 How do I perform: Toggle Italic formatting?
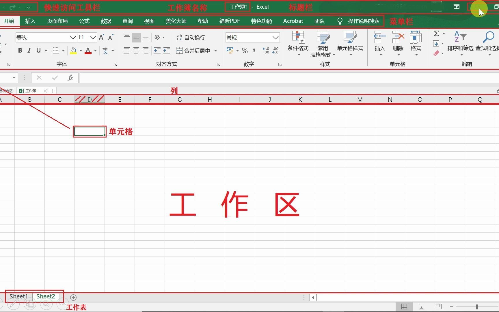[x=29, y=51]
